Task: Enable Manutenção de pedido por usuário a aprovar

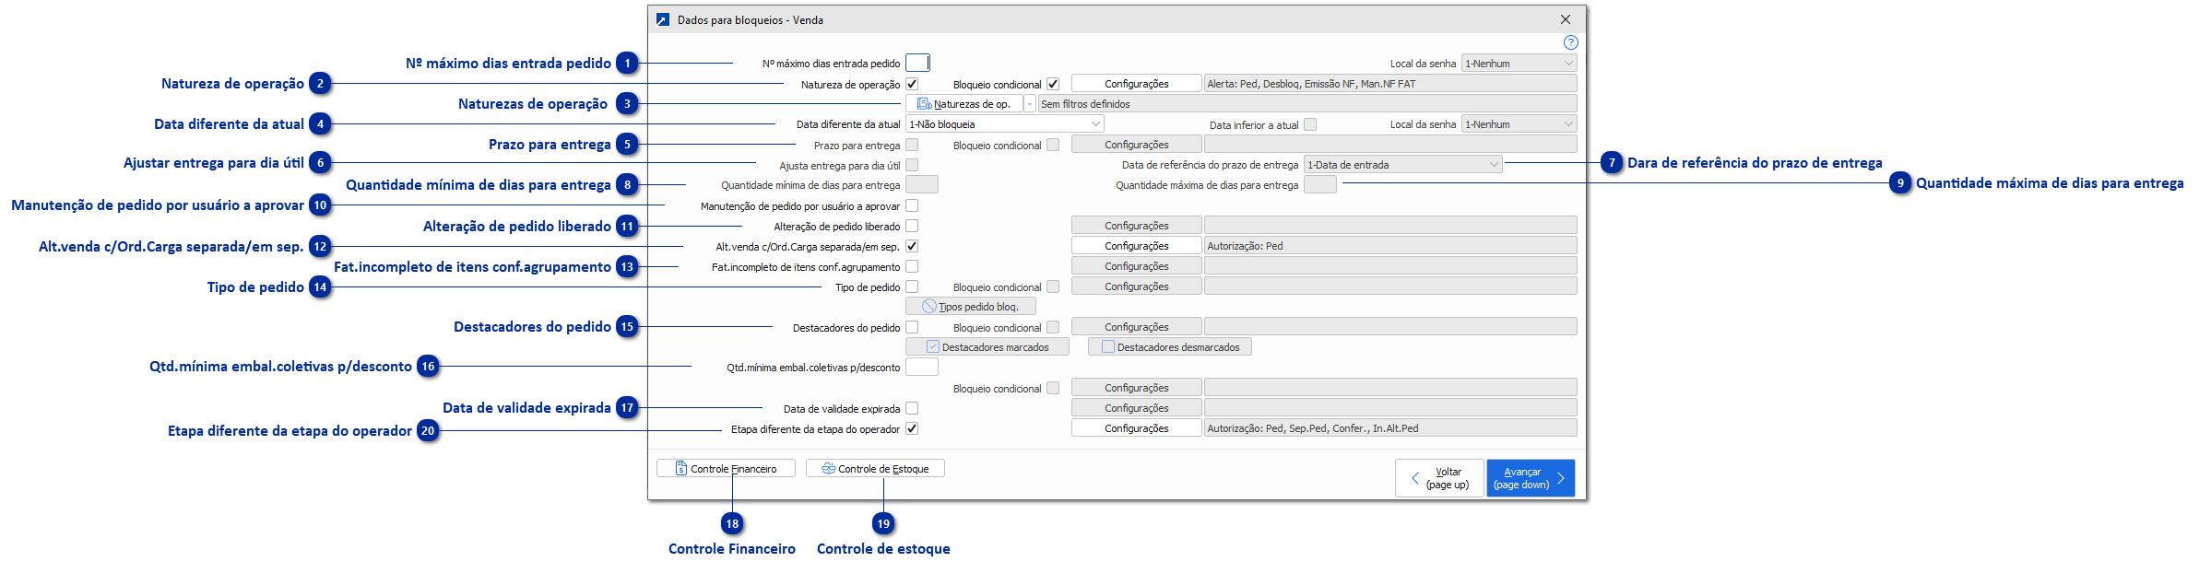Action: [912, 205]
